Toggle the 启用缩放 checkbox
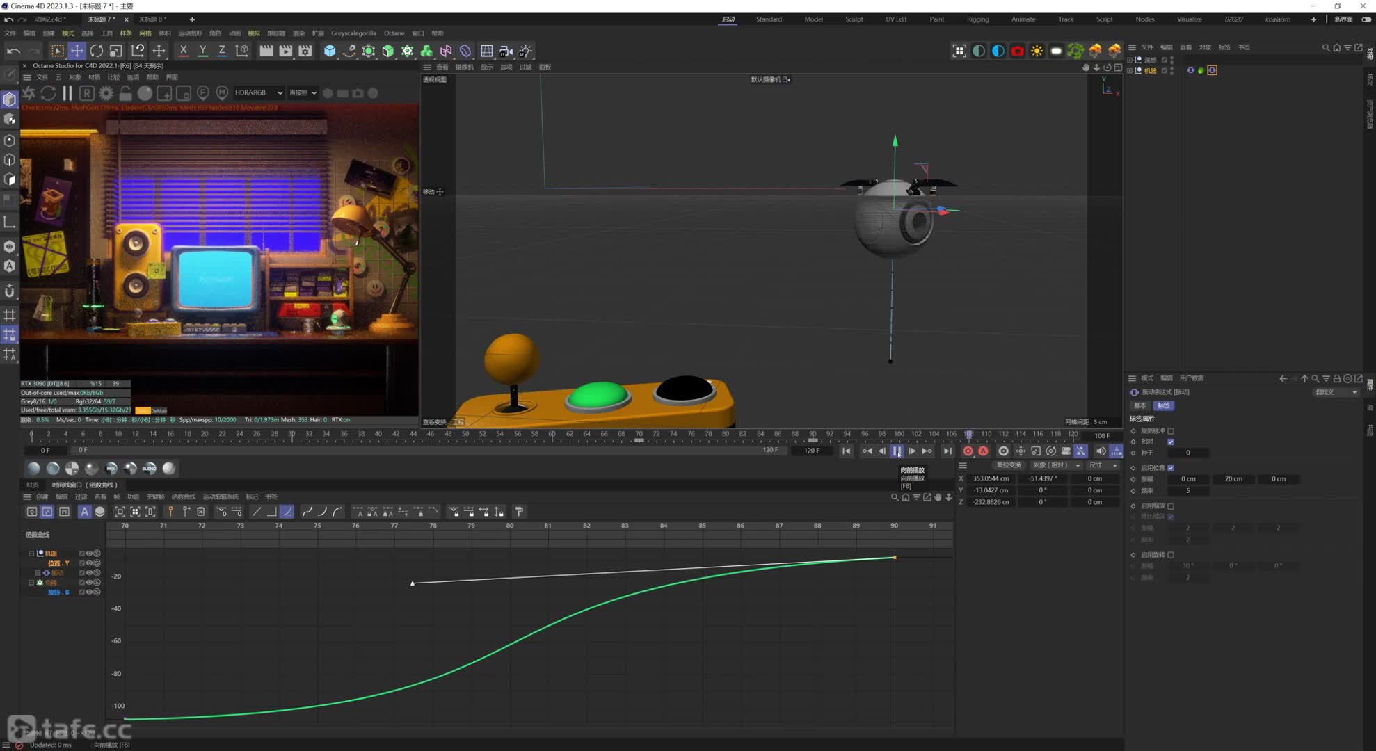The height and width of the screenshot is (751, 1376). 1171,506
